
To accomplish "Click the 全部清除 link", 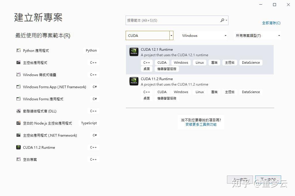I will coord(271,23).
